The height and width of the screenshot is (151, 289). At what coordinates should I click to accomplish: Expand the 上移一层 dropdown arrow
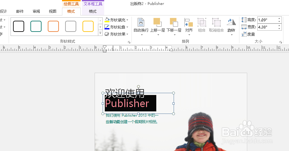point(158,35)
